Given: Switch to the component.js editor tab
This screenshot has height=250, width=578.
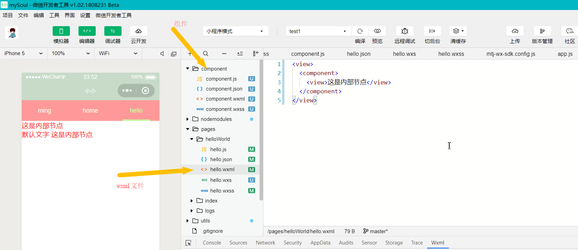Looking at the screenshot, I should coord(308,54).
